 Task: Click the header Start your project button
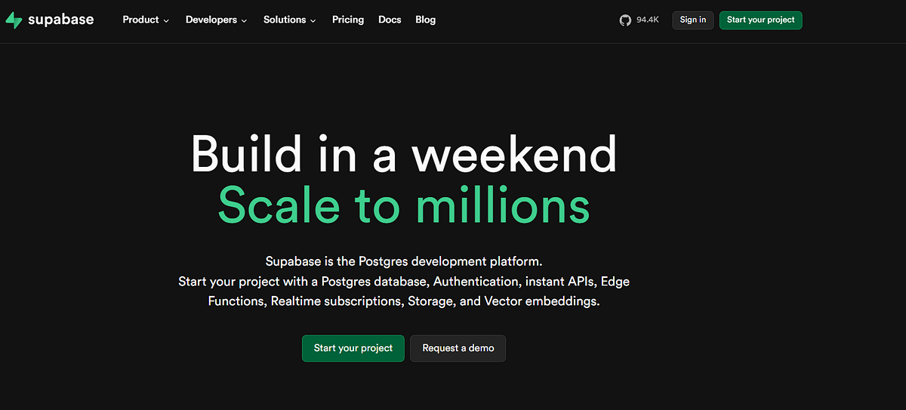pos(760,20)
